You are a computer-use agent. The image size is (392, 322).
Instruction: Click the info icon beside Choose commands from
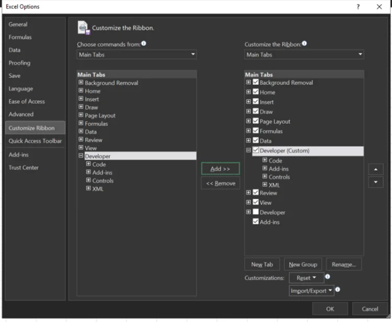point(144,43)
